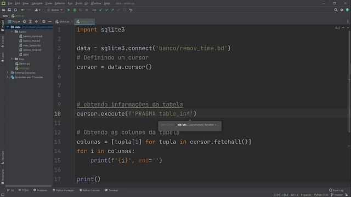Open the TODO tool window button
Viewport: 351px width, 197px height.
click(24, 190)
